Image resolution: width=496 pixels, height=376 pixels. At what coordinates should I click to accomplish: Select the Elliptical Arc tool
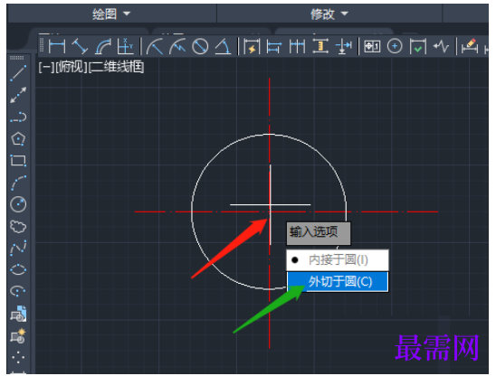pos(18,291)
